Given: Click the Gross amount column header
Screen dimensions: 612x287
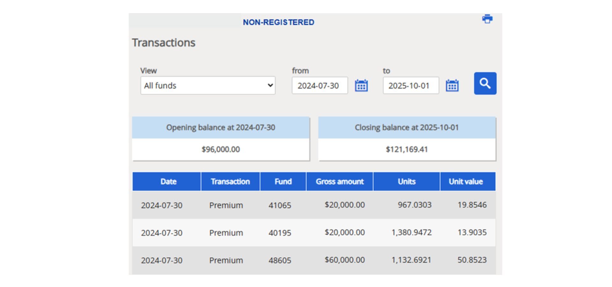Looking at the screenshot, I should pyautogui.click(x=339, y=181).
